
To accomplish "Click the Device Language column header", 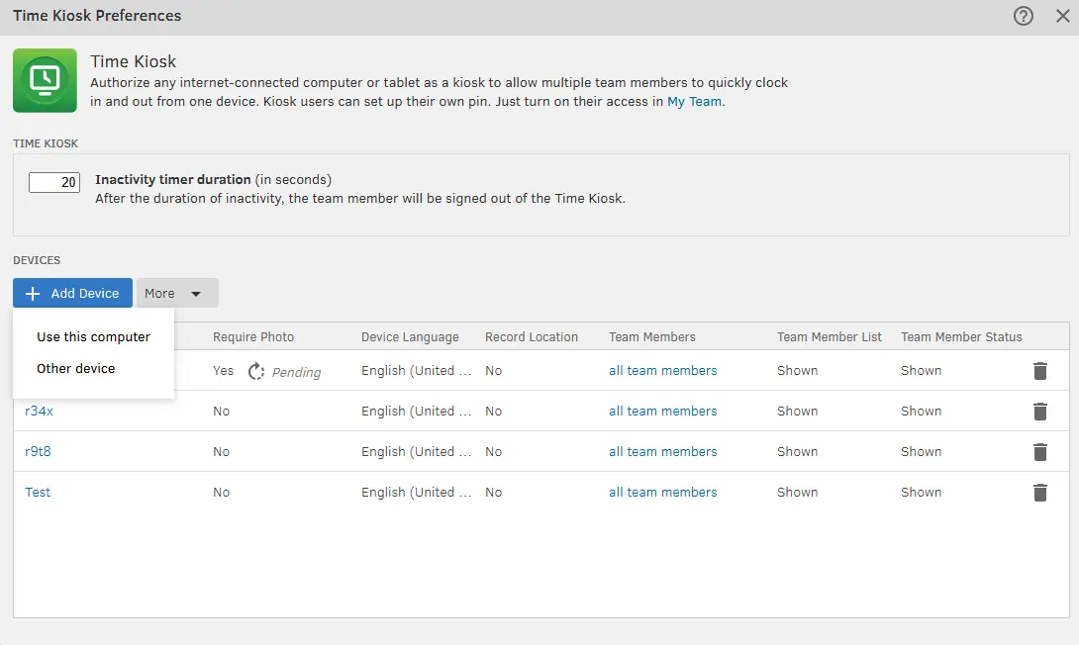I will point(410,337).
